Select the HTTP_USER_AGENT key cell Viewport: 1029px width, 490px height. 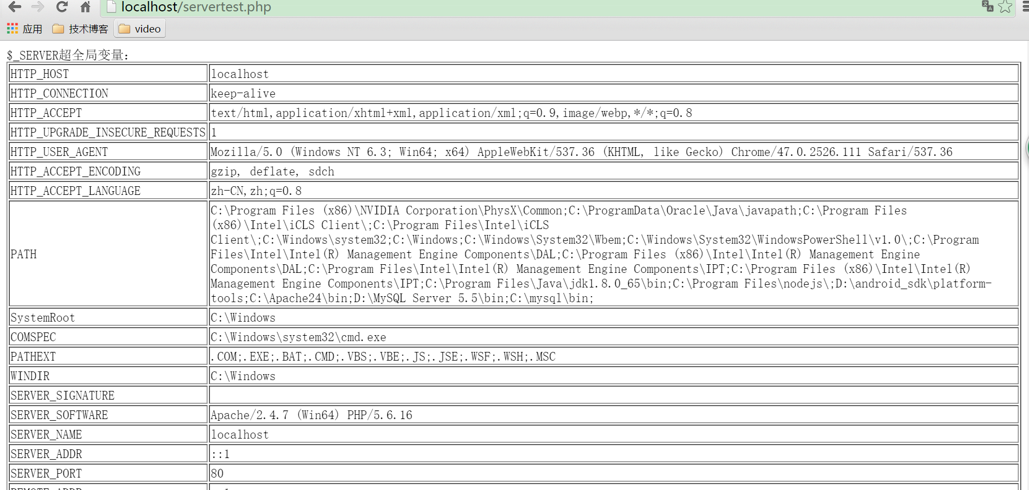click(x=108, y=152)
